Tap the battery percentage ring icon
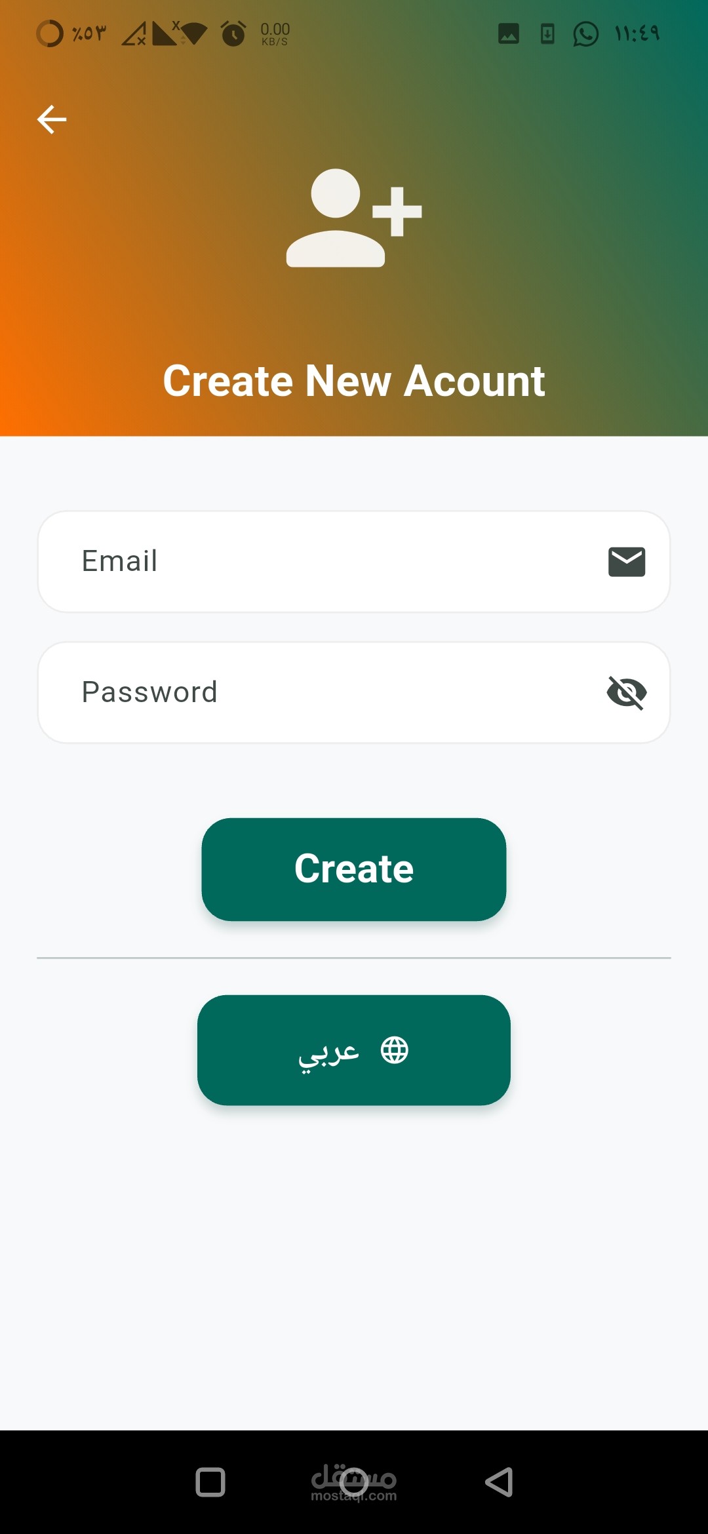Image resolution: width=708 pixels, height=1534 pixels. click(50, 33)
